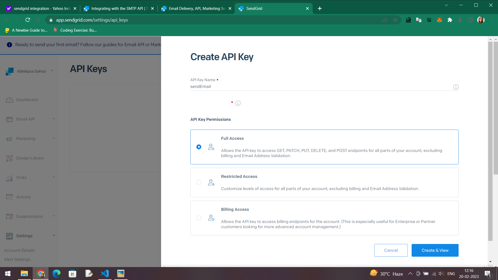This screenshot has height=280, width=498.
Task: Click the MetaMask fox extension icon
Action: click(439, 20)
